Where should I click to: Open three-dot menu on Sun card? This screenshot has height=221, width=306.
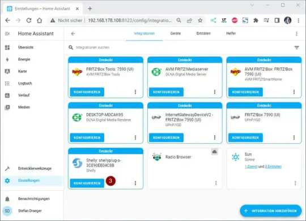295,183
